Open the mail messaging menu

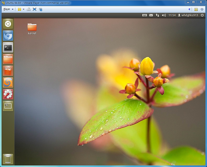pos(151,15)
